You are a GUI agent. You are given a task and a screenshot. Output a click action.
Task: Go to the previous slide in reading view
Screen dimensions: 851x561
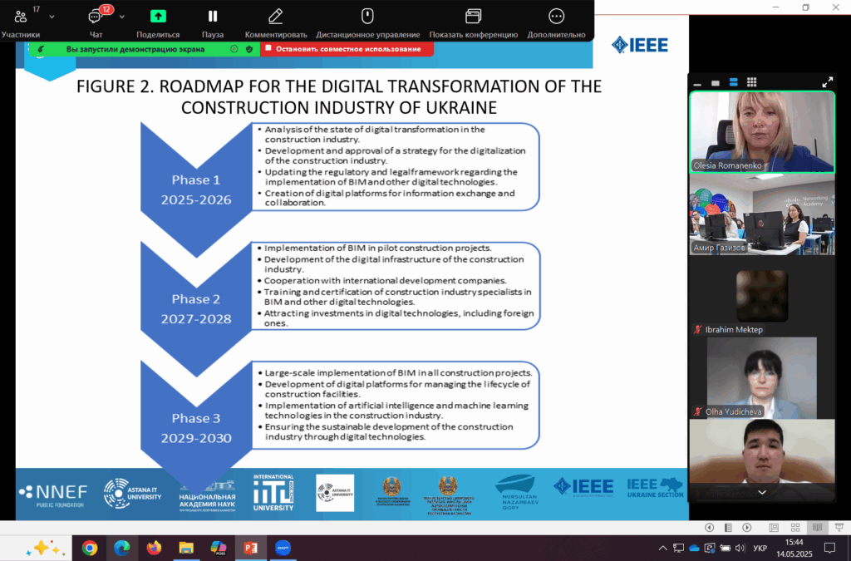coord(710,528)
